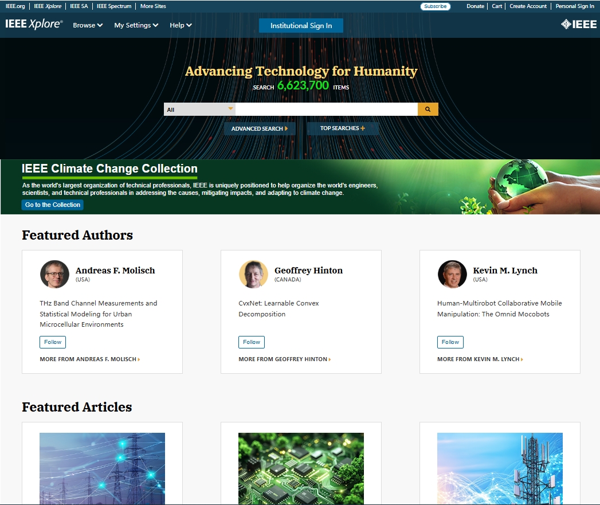Click the Donate link
The image size is (600, 505).
pyautogui.click(x=475, y=6)
